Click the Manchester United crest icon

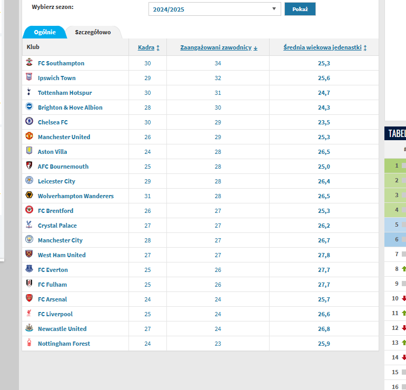(29, 136)
